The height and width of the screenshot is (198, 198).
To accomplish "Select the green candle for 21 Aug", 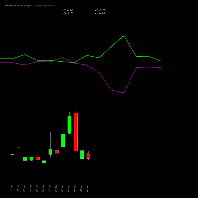I will coord(25,159).
